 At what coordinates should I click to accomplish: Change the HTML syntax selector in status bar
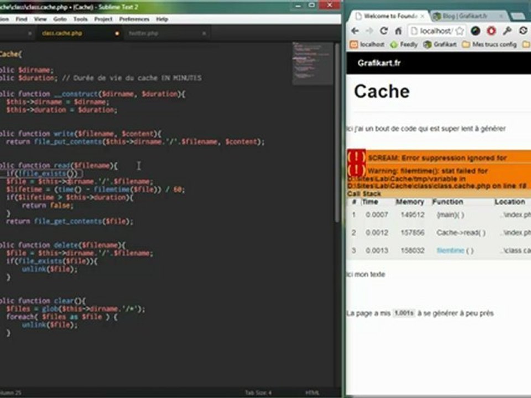(x=312, y=392)
